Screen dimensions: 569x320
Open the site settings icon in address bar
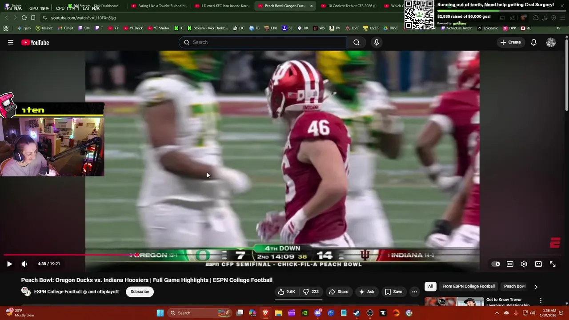point(45,18)
